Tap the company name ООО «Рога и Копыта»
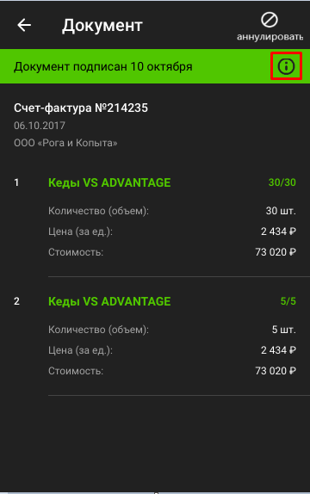The width and height of the screenshot is (310, 494). (x=65, y=143)
